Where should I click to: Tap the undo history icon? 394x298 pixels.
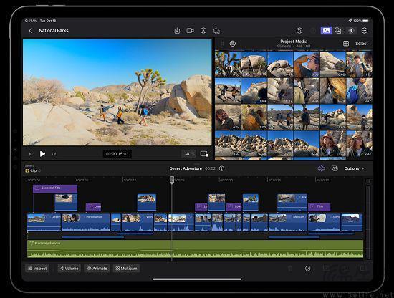pos(299,31)
